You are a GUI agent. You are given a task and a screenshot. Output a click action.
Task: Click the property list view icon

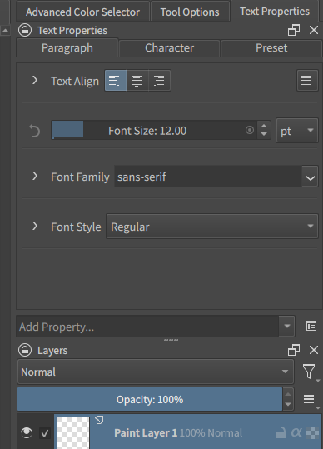click(x=311, y=326)
